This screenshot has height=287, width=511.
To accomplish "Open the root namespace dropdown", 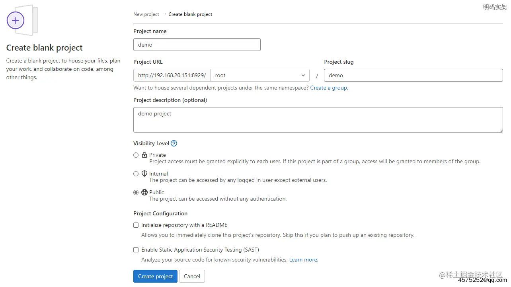I will click(x=260, y=75).
